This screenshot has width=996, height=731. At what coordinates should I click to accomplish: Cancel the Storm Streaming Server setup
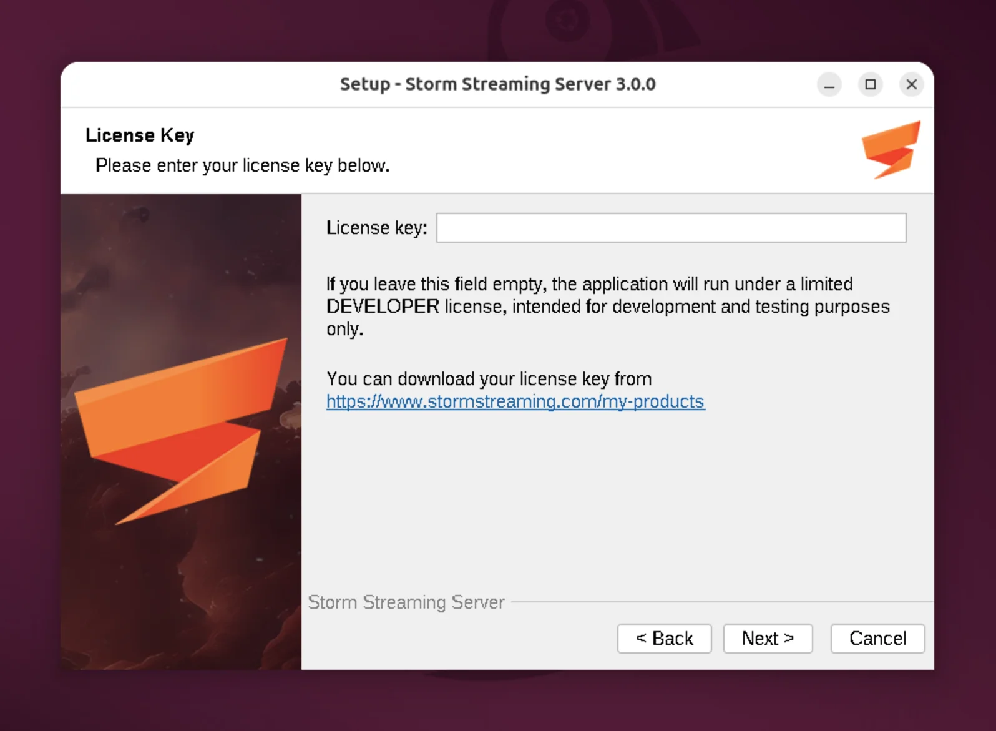(877, 639)
